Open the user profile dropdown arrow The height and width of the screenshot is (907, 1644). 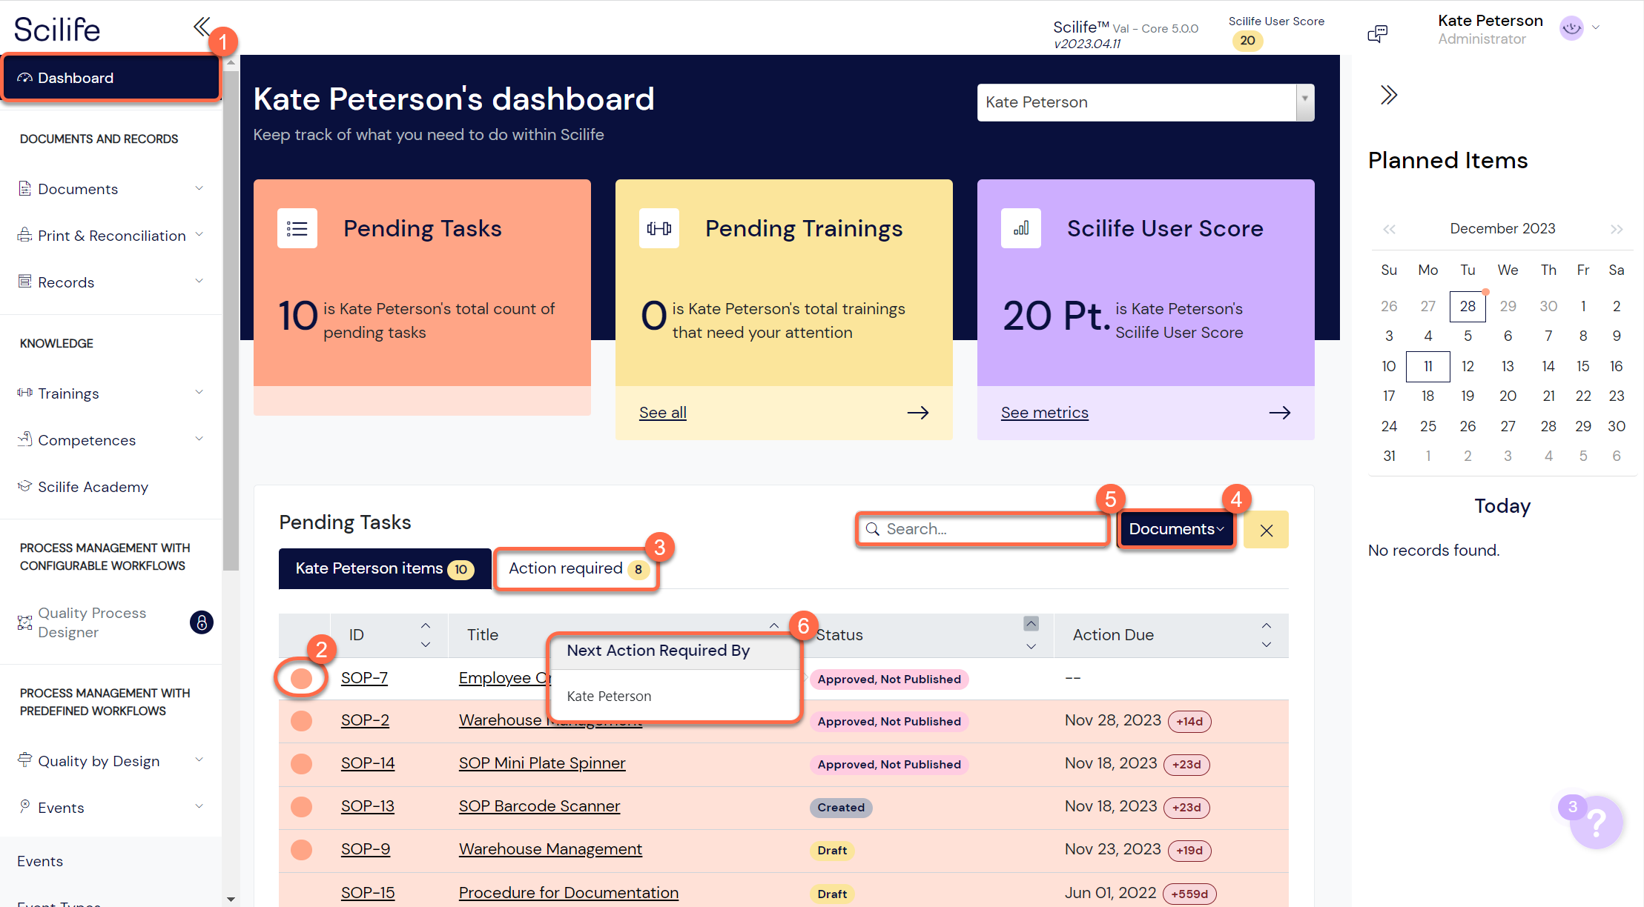click(x=1596, y=27)
